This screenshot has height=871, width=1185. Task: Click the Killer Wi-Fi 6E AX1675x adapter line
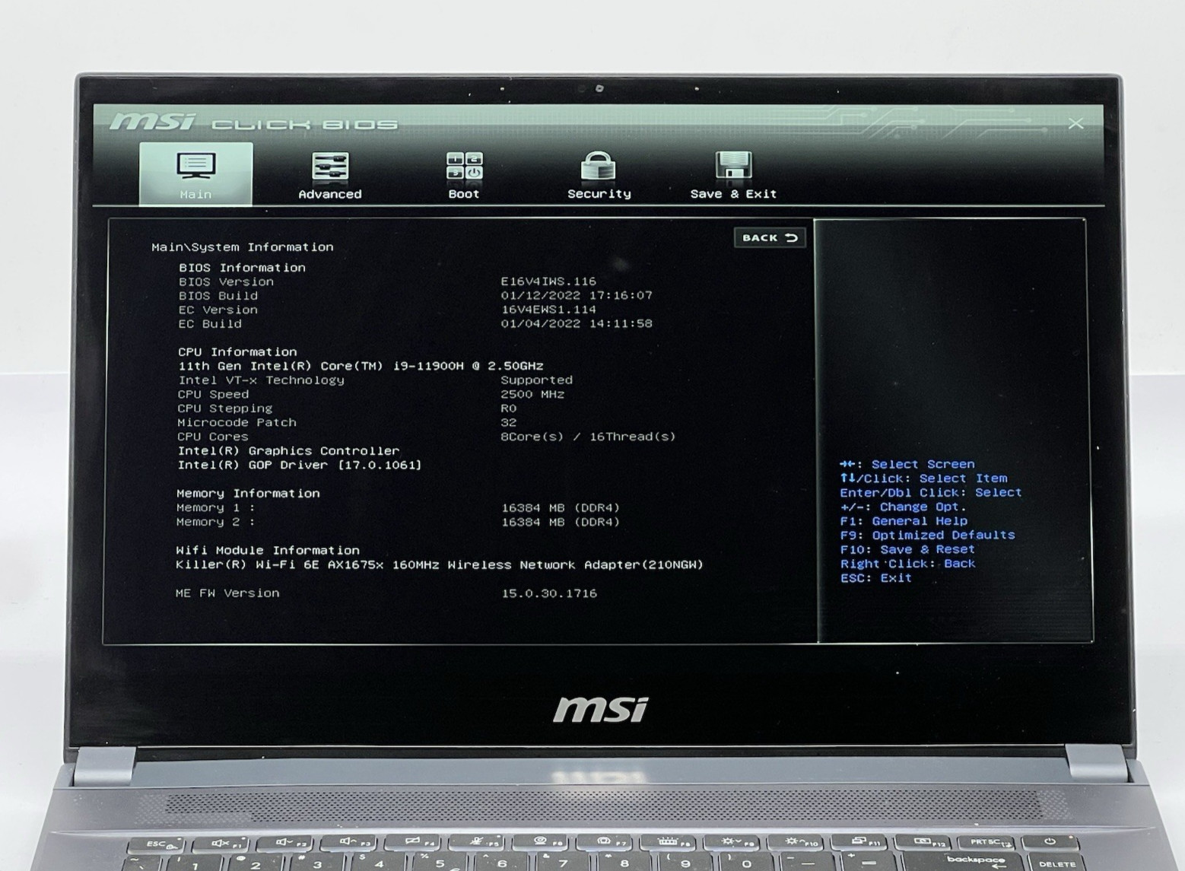click(x=440, y=565)
